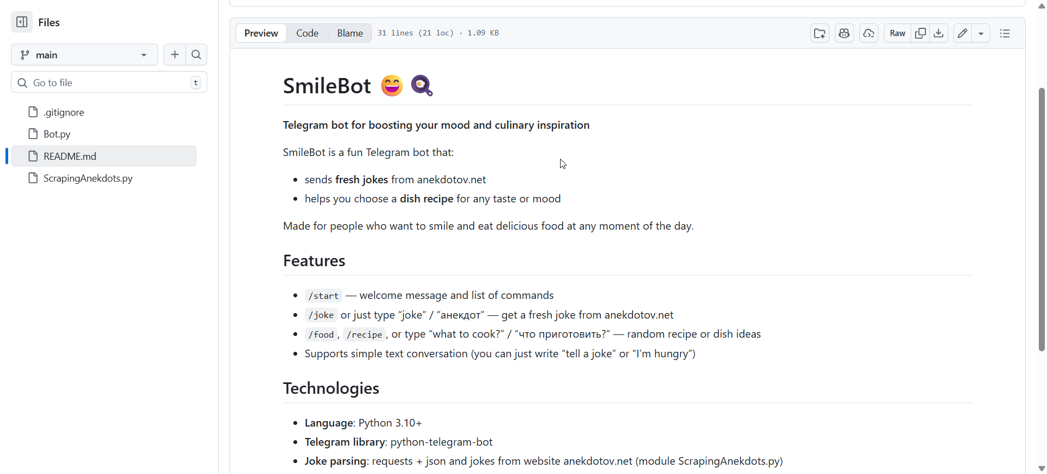Viewport: 1047px width, 474px height.
Task: Search this repository with magnifier button
Action: [197, 55]
